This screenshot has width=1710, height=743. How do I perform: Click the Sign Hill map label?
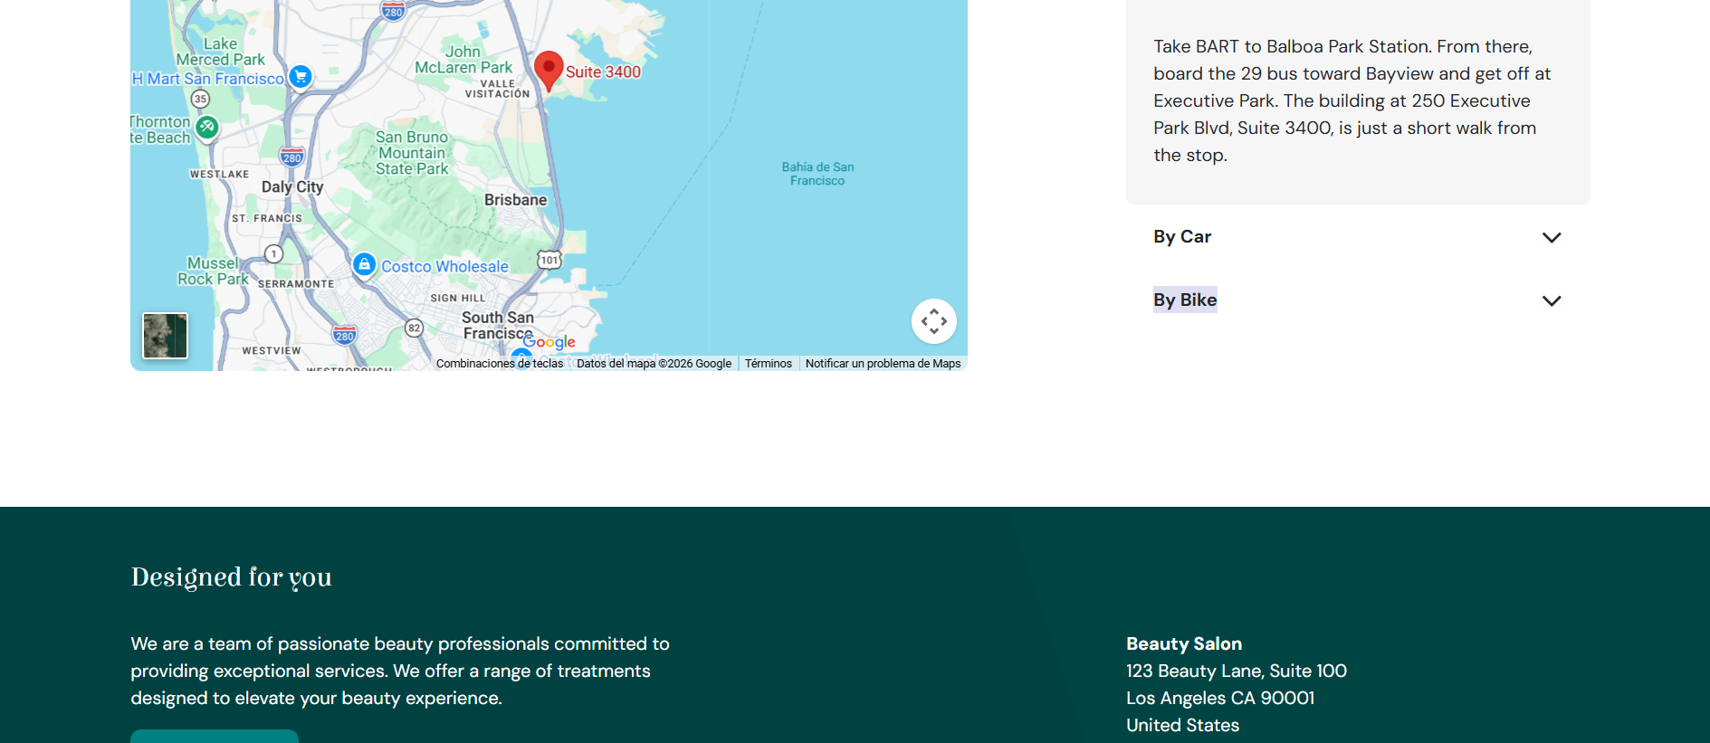(458, 298)
